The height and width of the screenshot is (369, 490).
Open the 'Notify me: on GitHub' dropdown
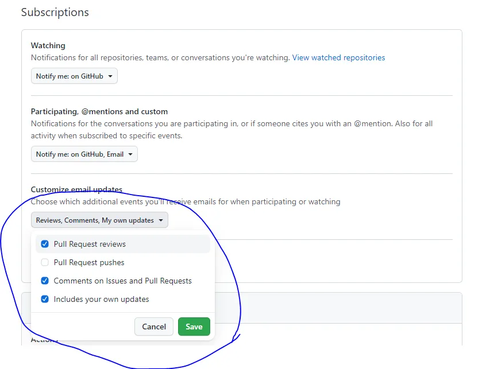pos(74,76)
